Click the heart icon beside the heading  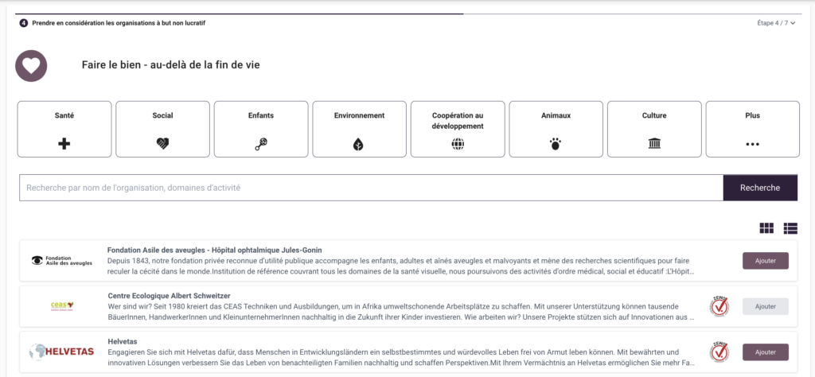click(31, 65)
